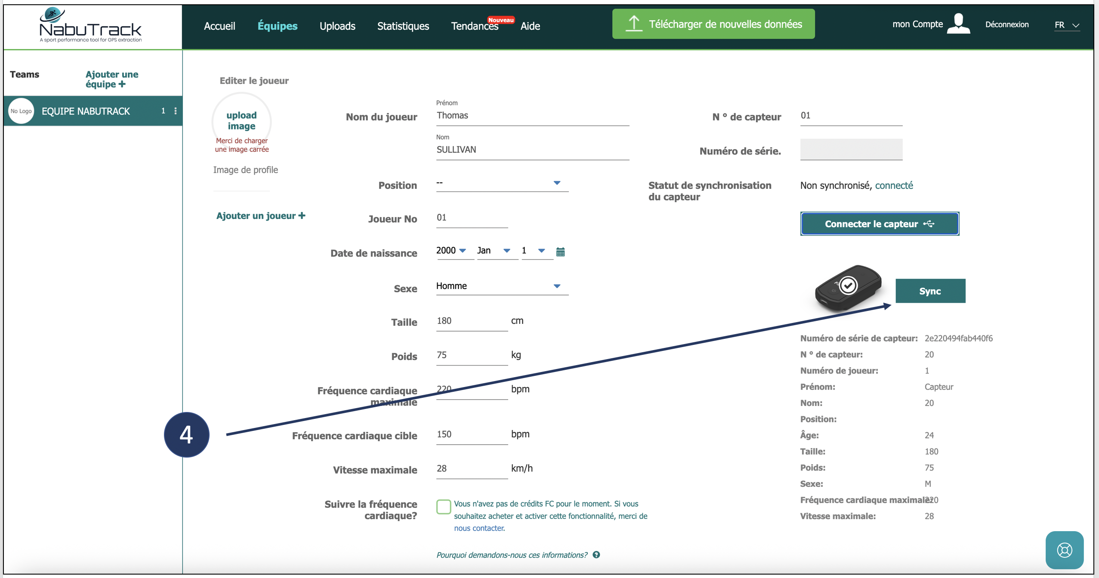Screen dimensions: 1099x578
Task: Open the mon Compte user icon
Action: point(958,23)
